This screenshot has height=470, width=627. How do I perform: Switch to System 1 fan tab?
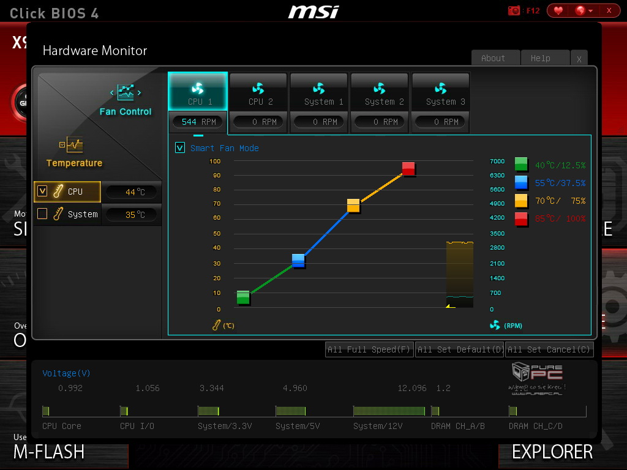[319, 92]
